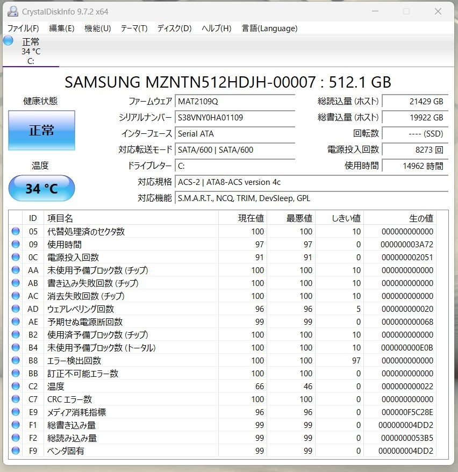The height and width of the screenshot is (472, 458).
Task: Click status orb for ID 09 使用時間 row
Action: click(x=16, y=244)
